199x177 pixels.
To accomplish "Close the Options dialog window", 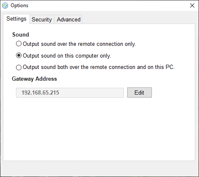I will click(x=192, y=5).
